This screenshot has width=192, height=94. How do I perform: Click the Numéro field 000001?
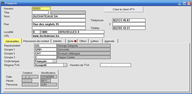(41, 9)
